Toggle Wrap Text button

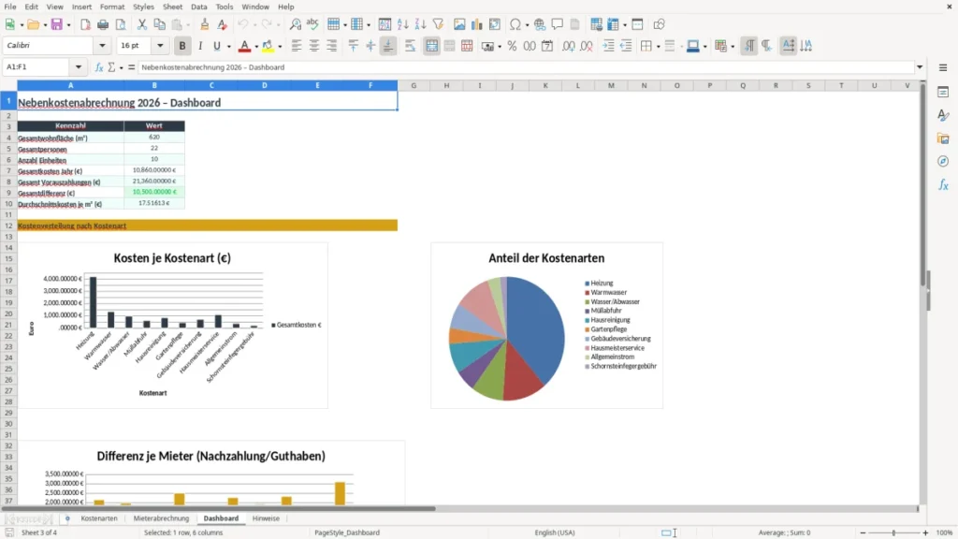[410, 46]
